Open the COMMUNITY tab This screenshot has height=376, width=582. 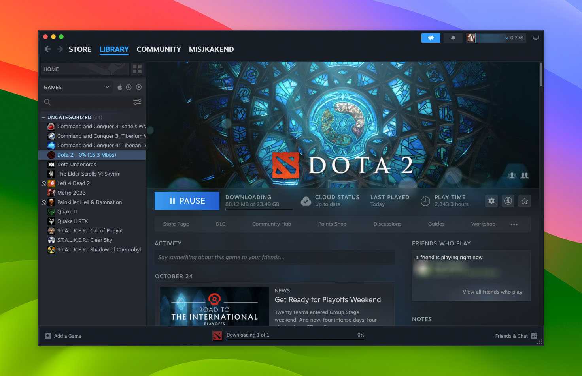coord(159,49)
